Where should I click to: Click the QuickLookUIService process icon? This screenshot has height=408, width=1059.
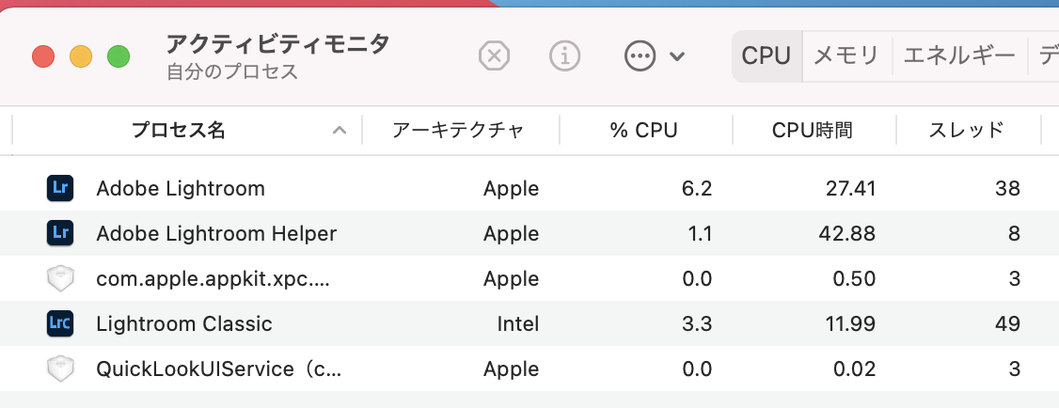(x=60, y=369)
